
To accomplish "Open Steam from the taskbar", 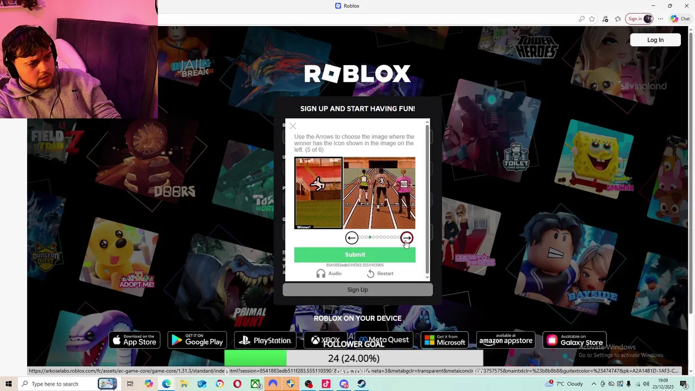I will (x=361, y=384).
